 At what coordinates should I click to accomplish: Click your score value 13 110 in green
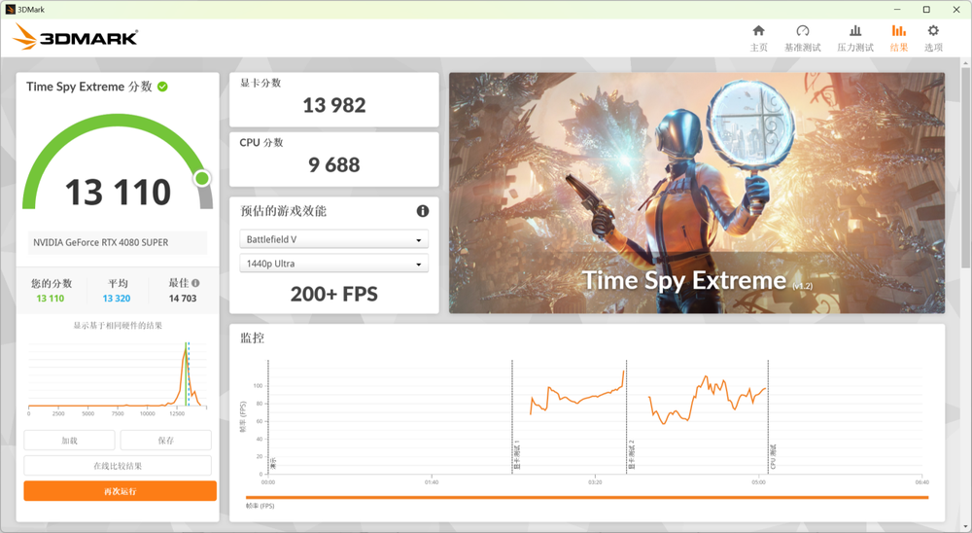tap(51, 299)
